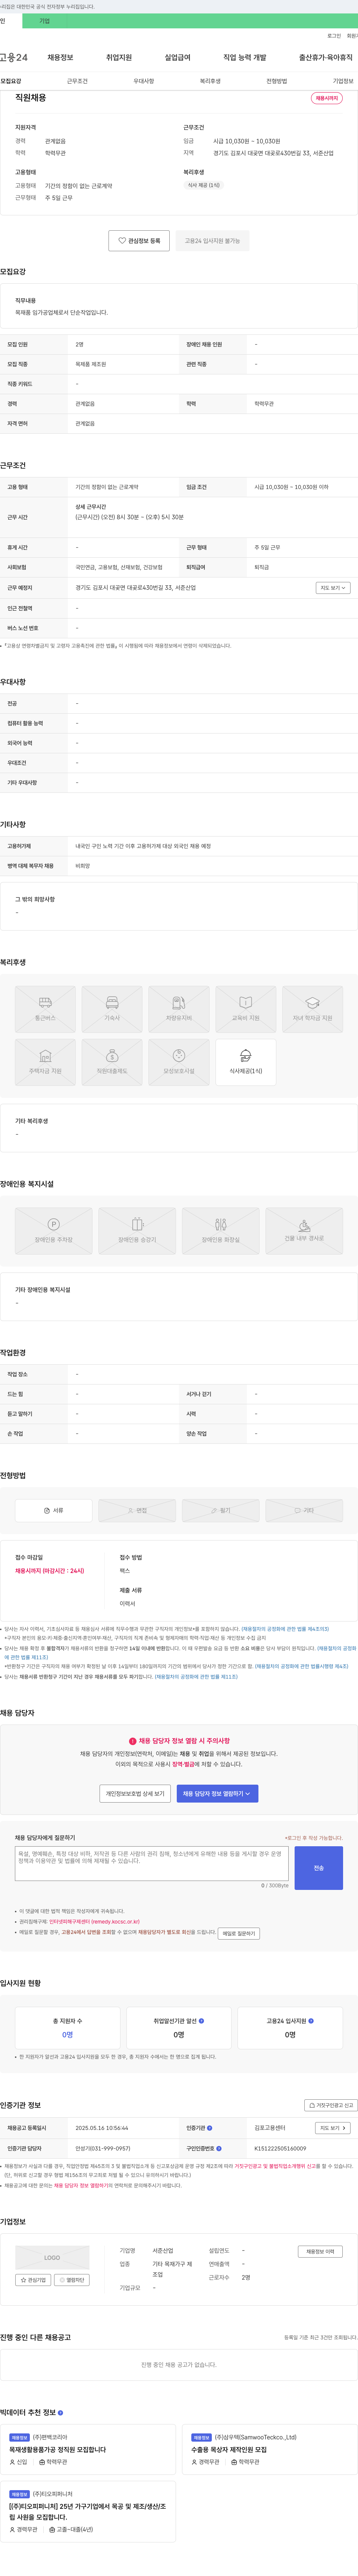The width and height of the screenshot is (358, 2576).
Task: Click info icon beside 빅데이터 추천 정보
Action: (x=60, y=2413)
